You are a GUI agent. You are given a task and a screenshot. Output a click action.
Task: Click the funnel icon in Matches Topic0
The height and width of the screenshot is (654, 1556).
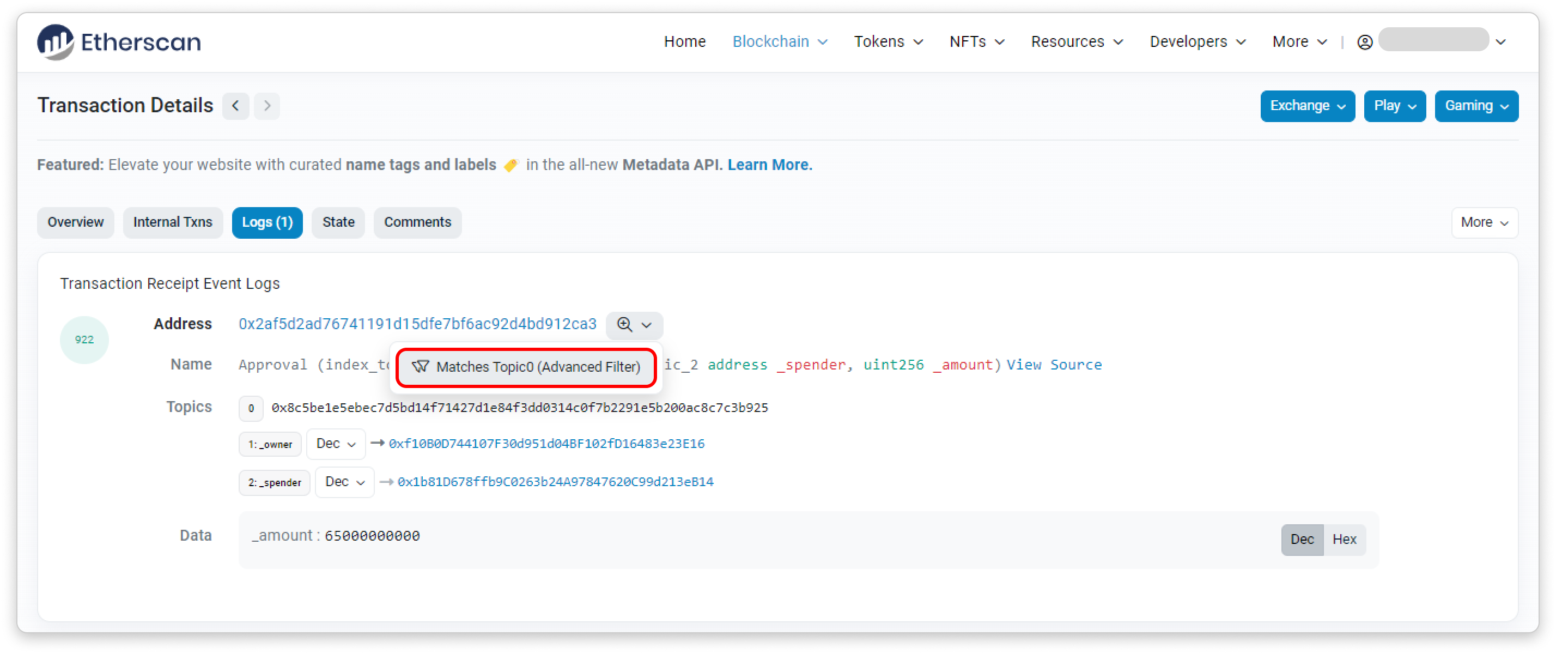(420, 366)
